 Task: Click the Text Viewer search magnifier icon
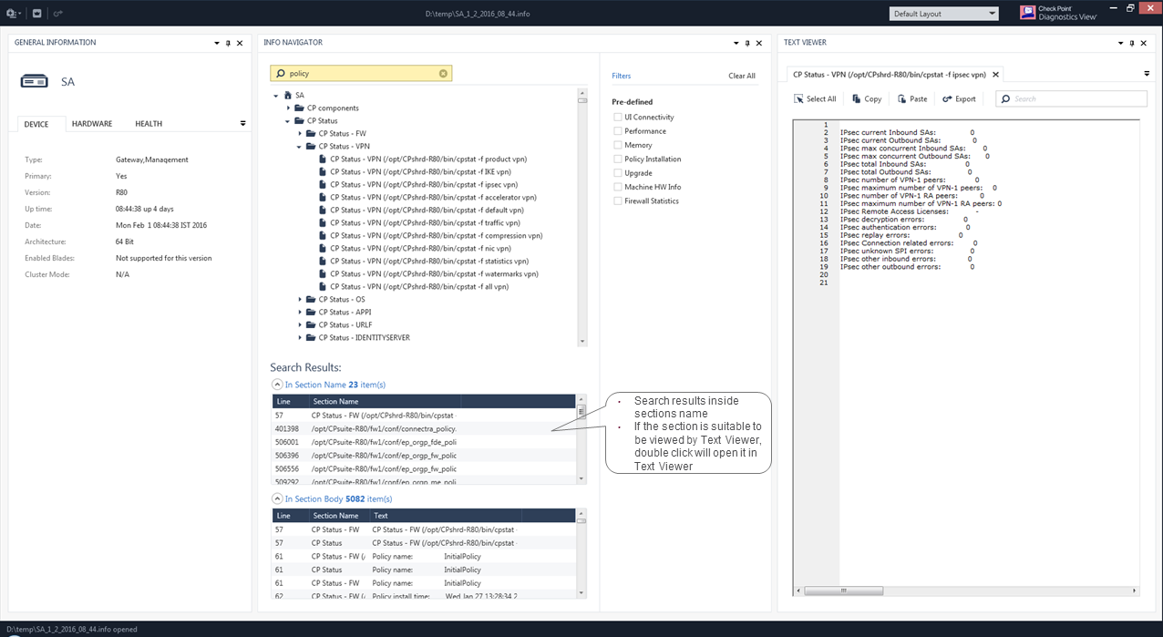(x=1005, y=98)
